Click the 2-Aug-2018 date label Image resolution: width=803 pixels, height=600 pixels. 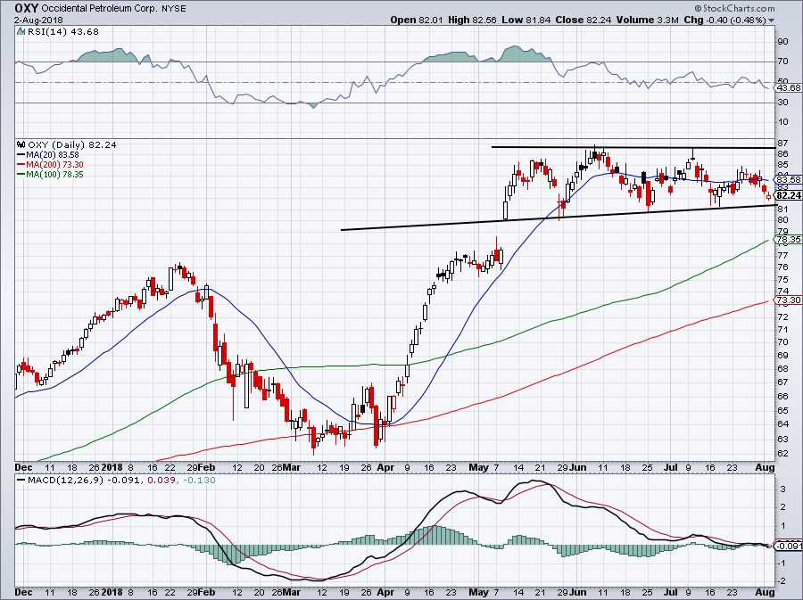click(38, 21)
